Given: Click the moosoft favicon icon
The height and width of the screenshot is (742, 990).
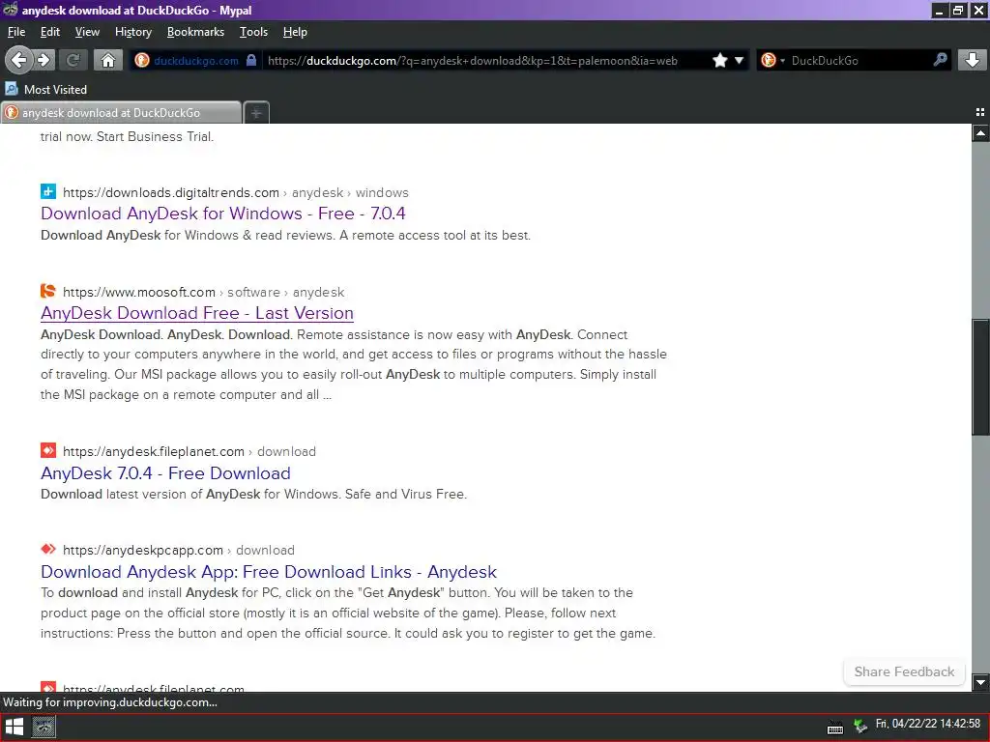Looking at the screenshot, I should (x=48, y=291).
